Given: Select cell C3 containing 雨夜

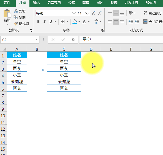Looking at the screenshot, I should click(x=64, y=68).
